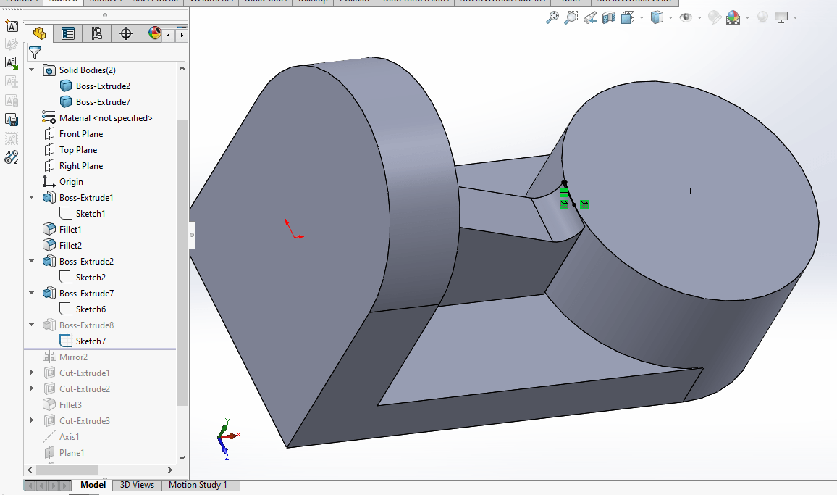Click the Zoom to Fit icon
This screenshot has width=837, height=495.
click(552, 17)
